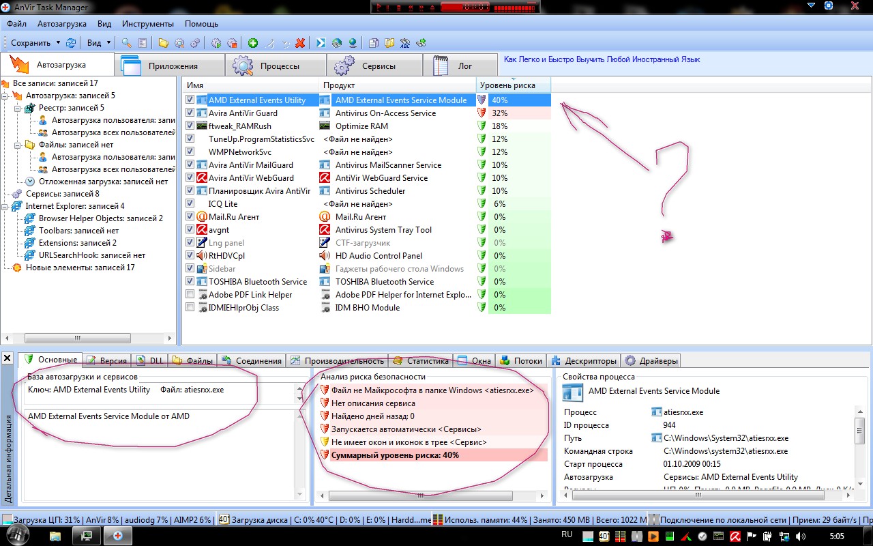Click the red X delete icon in toolbar

pyautogui.click(x=300, y=42)
